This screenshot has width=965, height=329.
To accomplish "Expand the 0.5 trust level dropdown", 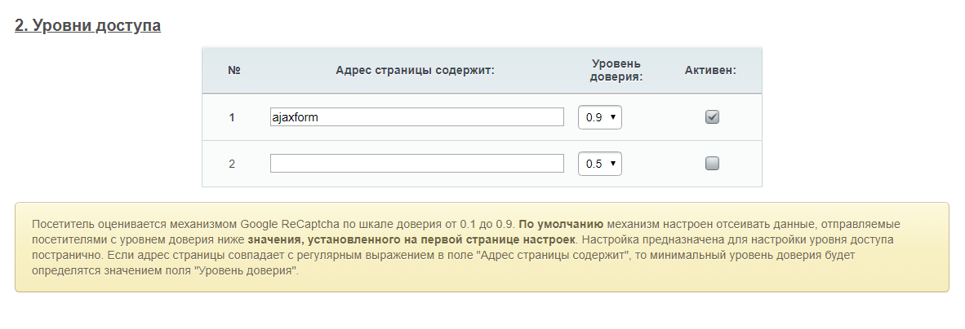I will [599, 164].
